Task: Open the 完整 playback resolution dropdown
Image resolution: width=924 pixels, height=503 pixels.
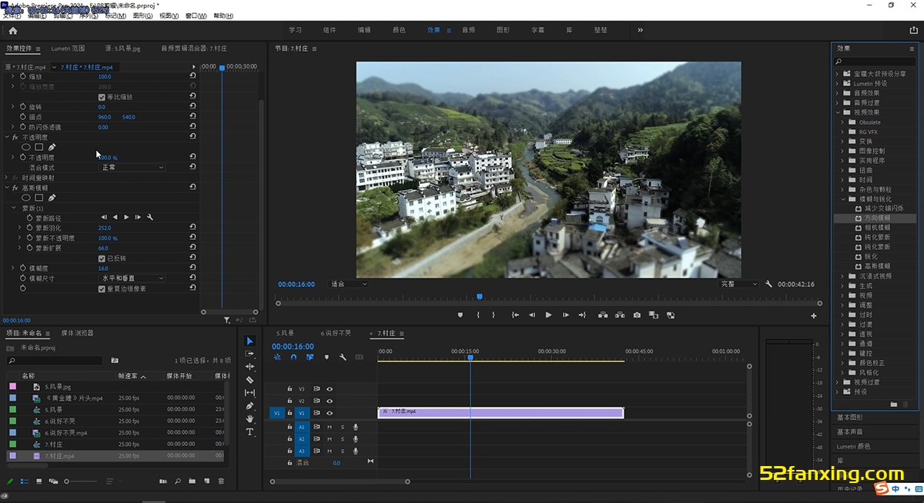Action: [738, 284]
